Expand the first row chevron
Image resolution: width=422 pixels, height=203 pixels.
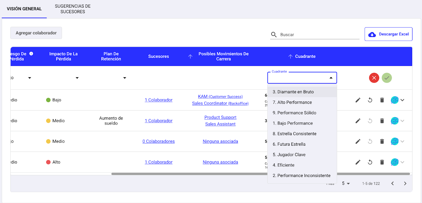402,100
